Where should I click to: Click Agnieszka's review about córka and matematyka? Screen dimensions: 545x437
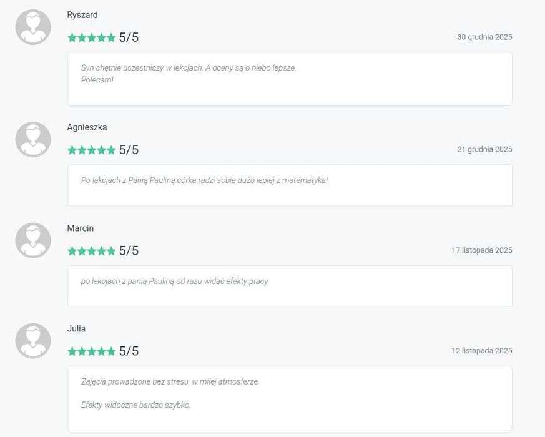tap(204, 180)
